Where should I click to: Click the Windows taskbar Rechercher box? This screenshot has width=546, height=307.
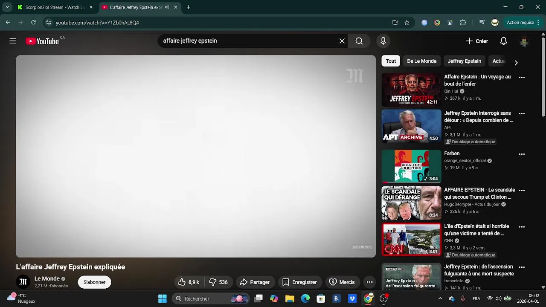[x=211, y=298]
